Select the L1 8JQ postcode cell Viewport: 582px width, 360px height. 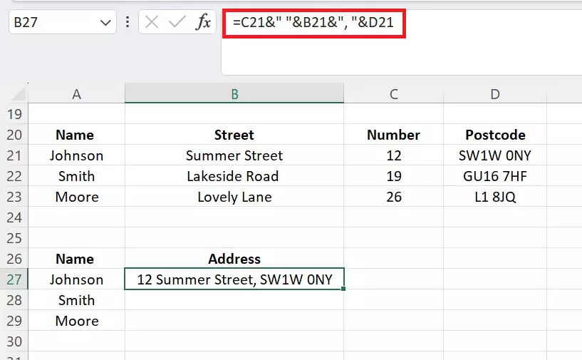click(x=495, y=197)
